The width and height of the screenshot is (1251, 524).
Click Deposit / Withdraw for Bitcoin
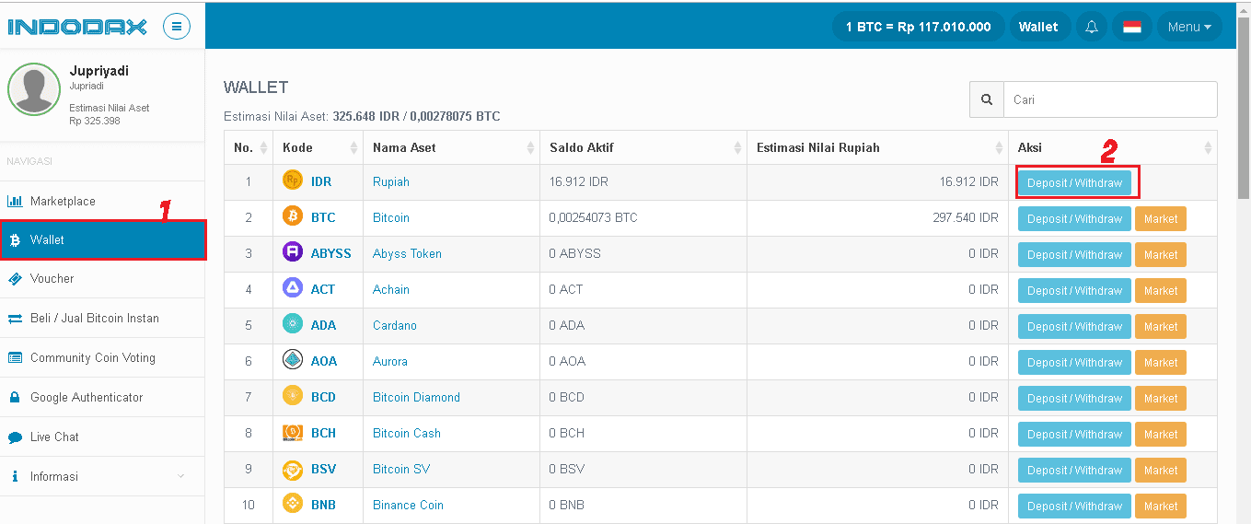(1074, 218)
